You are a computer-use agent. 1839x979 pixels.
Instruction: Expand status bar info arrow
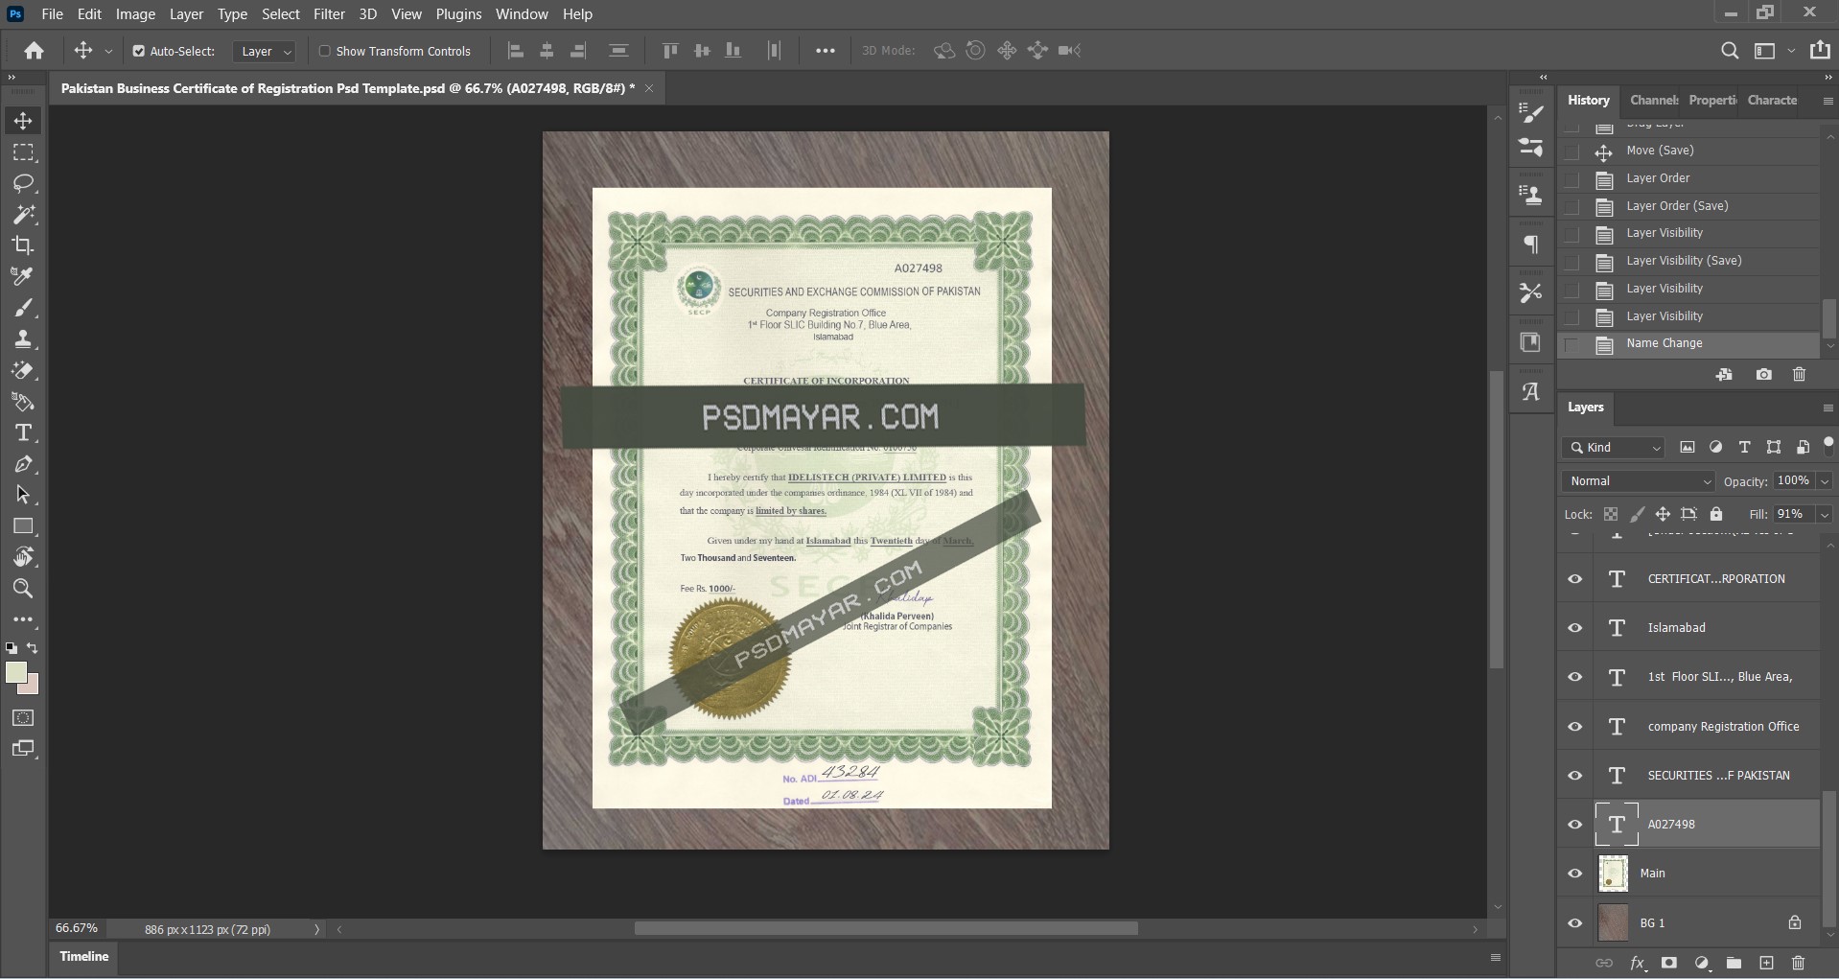point(316,929)
